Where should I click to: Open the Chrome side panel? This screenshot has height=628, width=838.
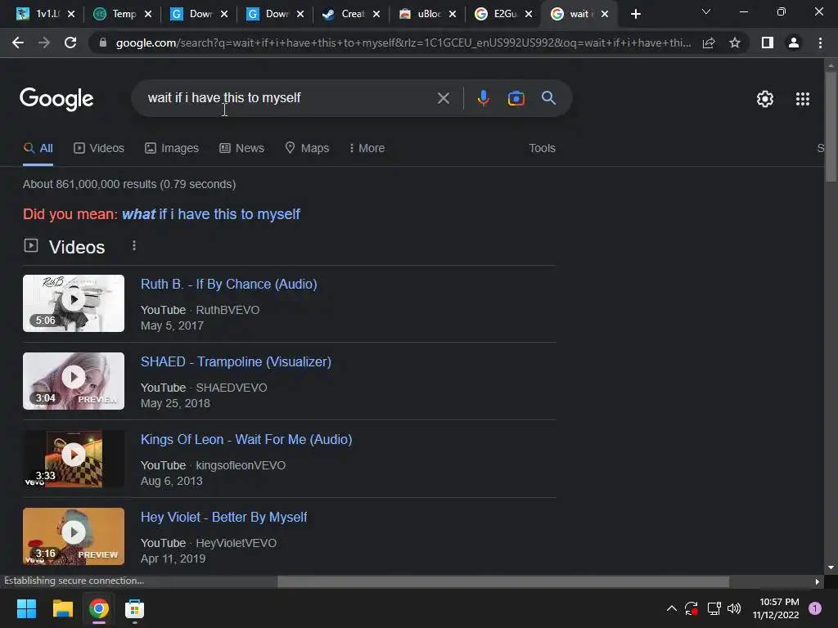768,43
